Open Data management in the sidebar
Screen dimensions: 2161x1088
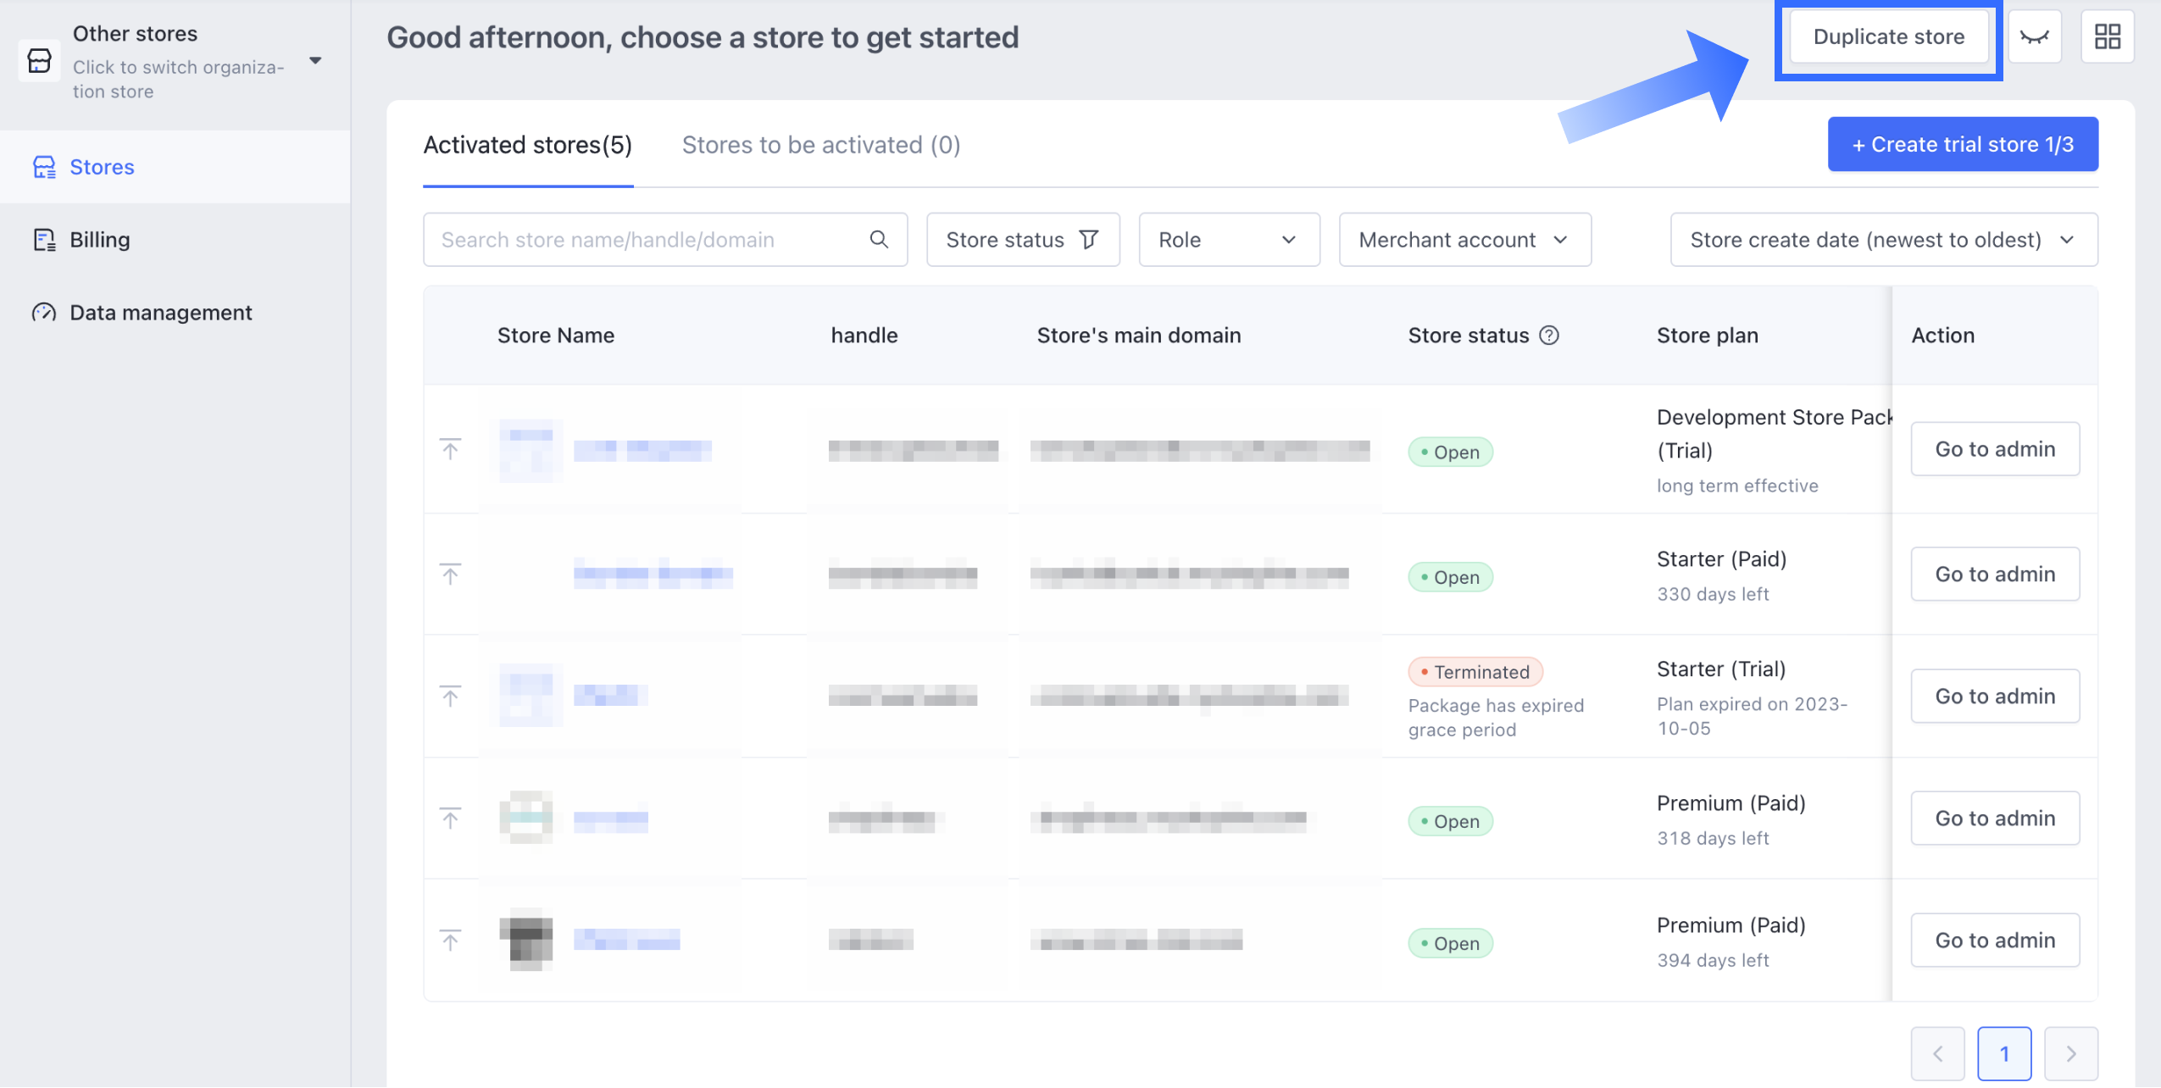(160, 313)
